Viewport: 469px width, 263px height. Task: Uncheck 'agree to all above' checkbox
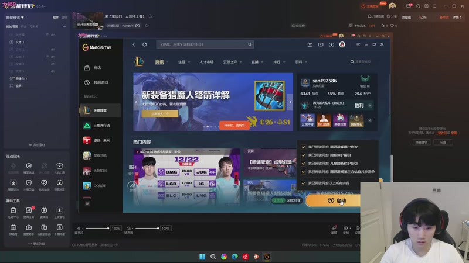point(303,183)
